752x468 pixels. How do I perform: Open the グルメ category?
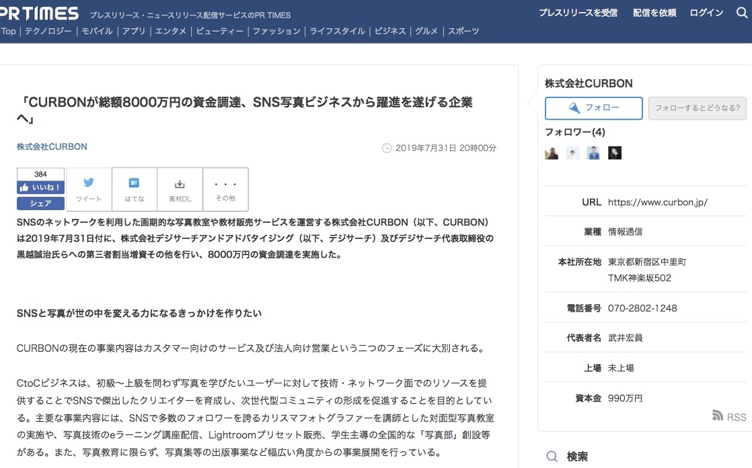click(x=426, y=31)
